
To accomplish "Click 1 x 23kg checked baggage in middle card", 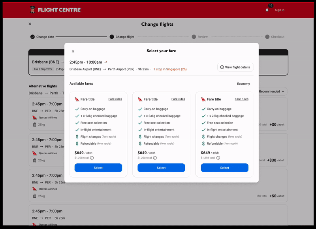I will (162, 116).
